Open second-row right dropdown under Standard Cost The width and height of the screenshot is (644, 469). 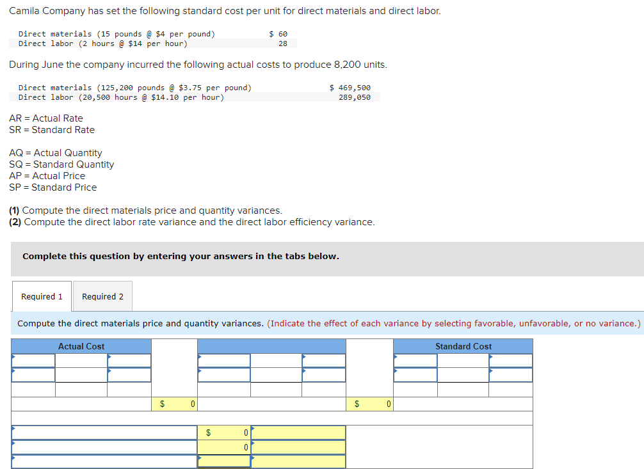(511, 374)
